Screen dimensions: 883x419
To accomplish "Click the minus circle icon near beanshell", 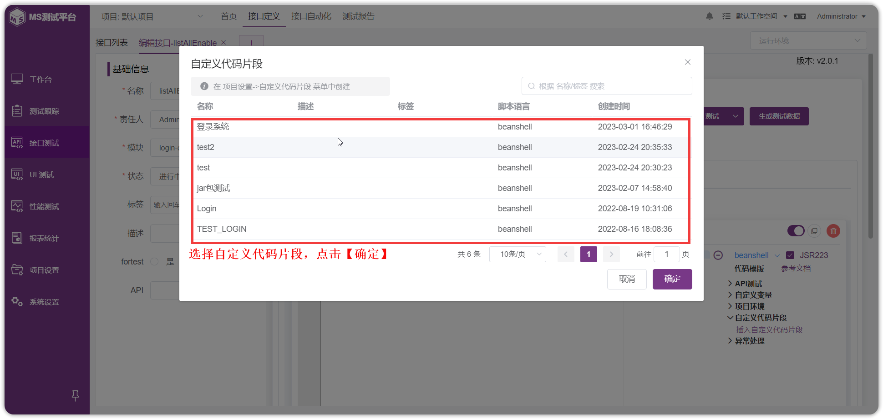I will pos(718,255).
